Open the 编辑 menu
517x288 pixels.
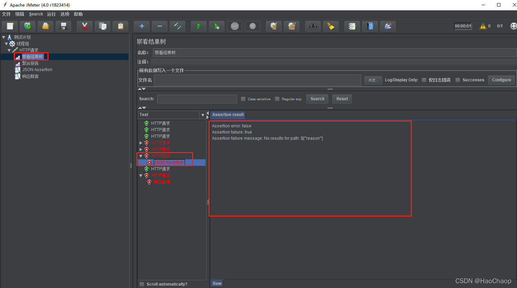coord(20,14)
